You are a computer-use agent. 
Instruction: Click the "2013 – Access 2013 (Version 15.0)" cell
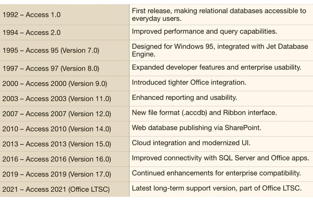point(56,144)
